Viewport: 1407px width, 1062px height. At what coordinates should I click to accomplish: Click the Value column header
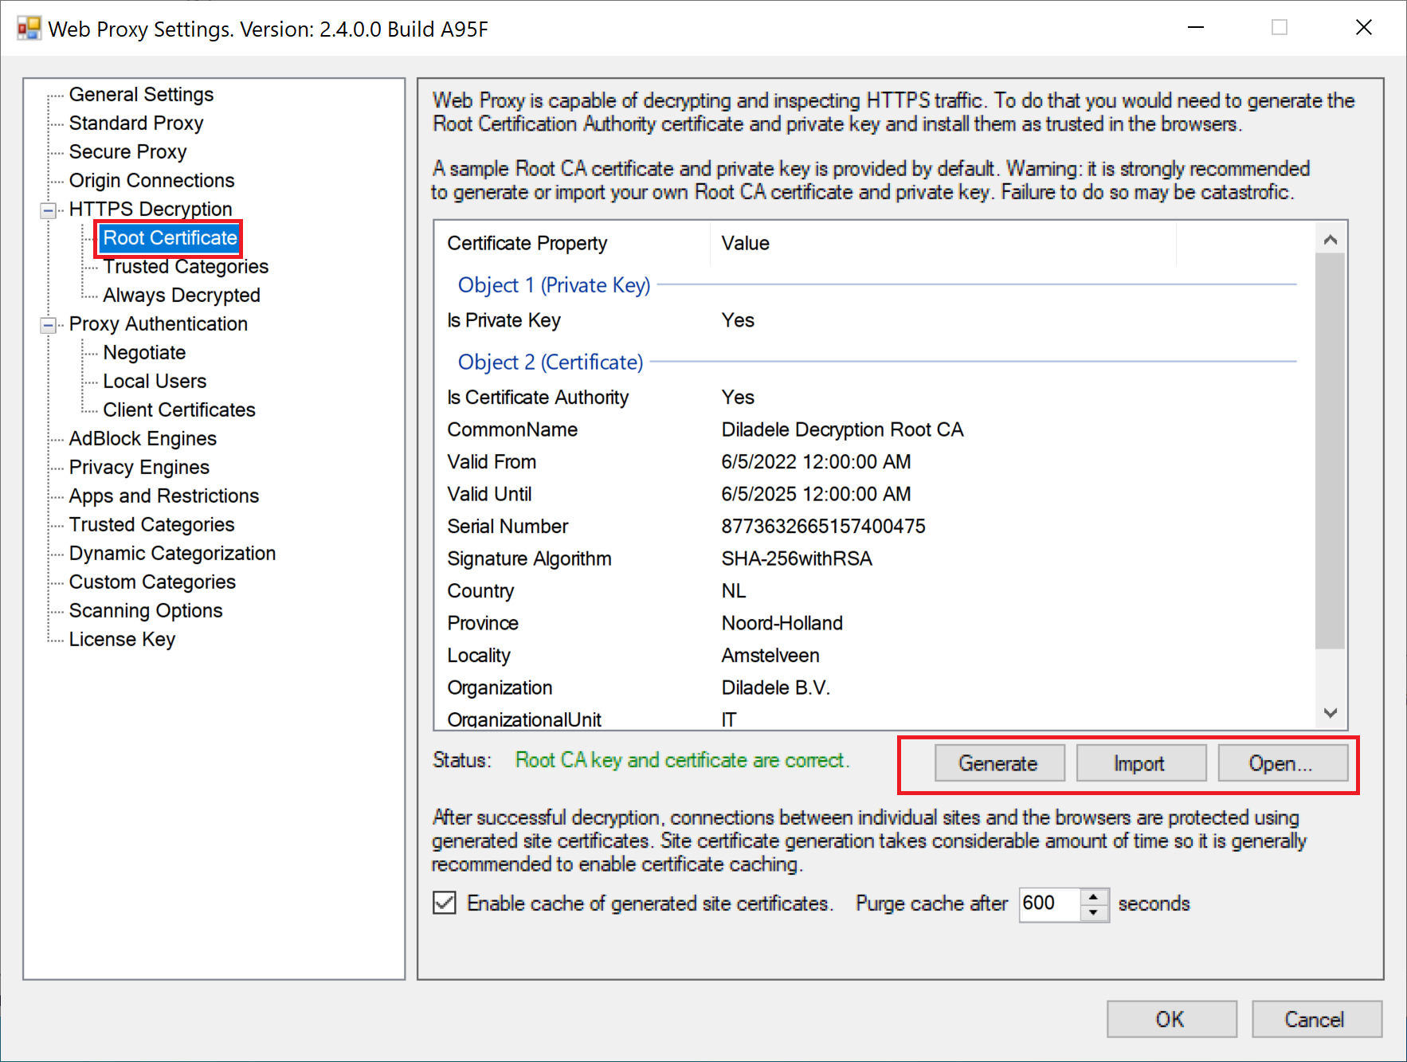click(943, 243)
